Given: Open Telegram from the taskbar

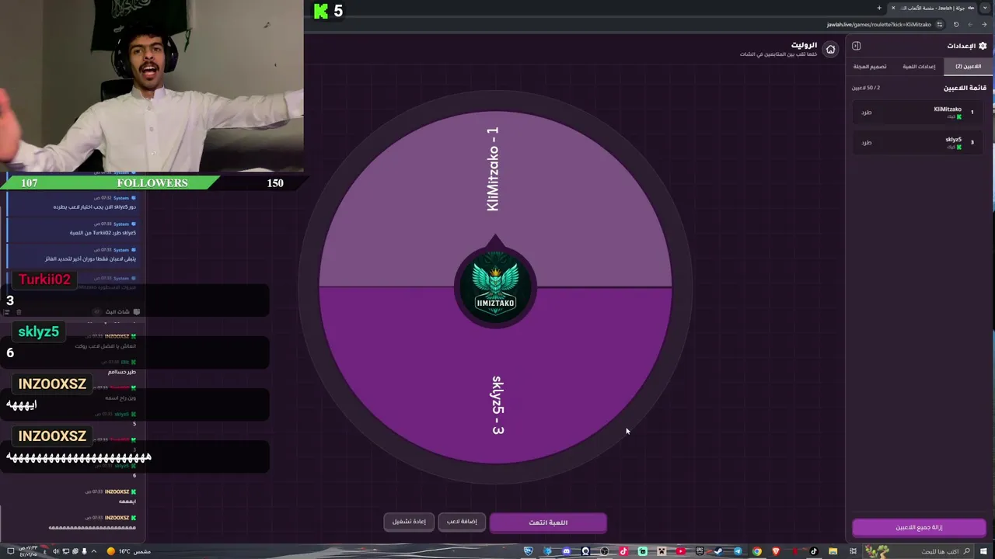Looking at the screenshot, I should [x=738, y=551].
